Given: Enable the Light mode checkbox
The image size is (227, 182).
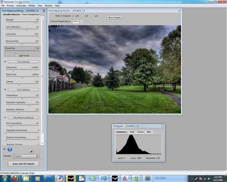Looking at the screenshot, I should (16, 55).
